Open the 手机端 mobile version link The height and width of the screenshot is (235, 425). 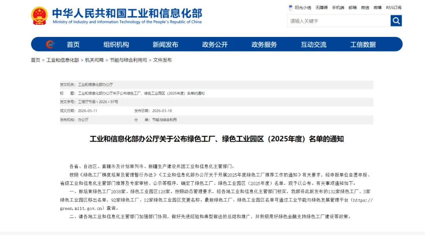(338, 7)
